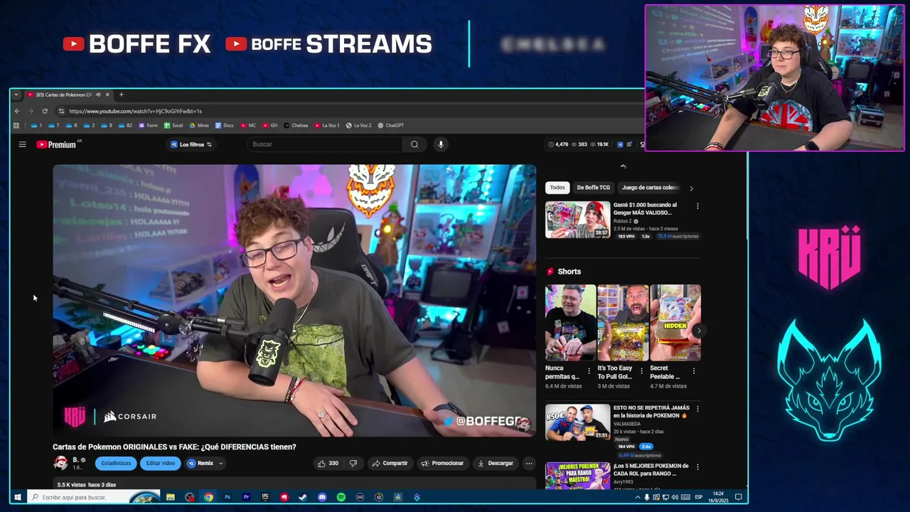Screen dimensions: 910x512
Task: Open the taskbar clock showing 14:24
Action: coord(719,497)
